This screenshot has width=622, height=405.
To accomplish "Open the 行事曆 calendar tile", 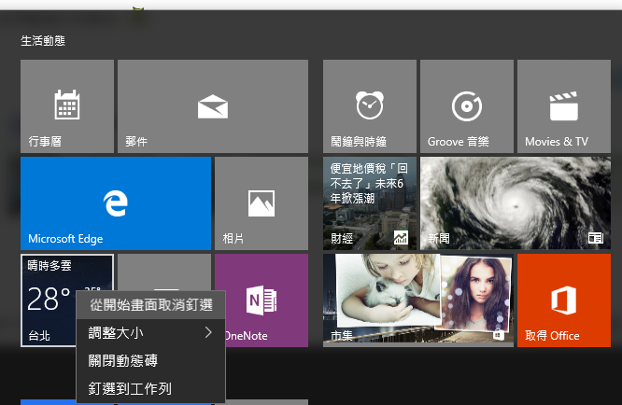I will [67, 106].
